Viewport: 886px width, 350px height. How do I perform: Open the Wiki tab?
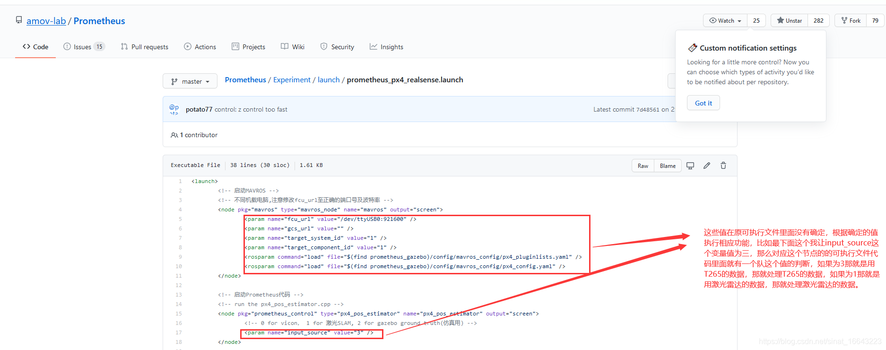tap(293, 47)
